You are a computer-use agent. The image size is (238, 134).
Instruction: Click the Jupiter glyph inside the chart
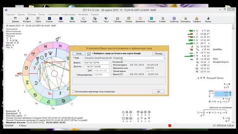click(x=50, y=93)
